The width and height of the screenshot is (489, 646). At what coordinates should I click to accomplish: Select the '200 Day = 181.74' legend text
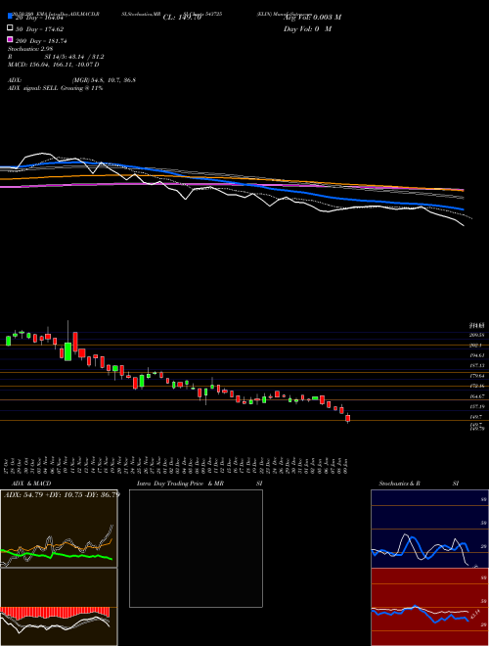point(42,41)
